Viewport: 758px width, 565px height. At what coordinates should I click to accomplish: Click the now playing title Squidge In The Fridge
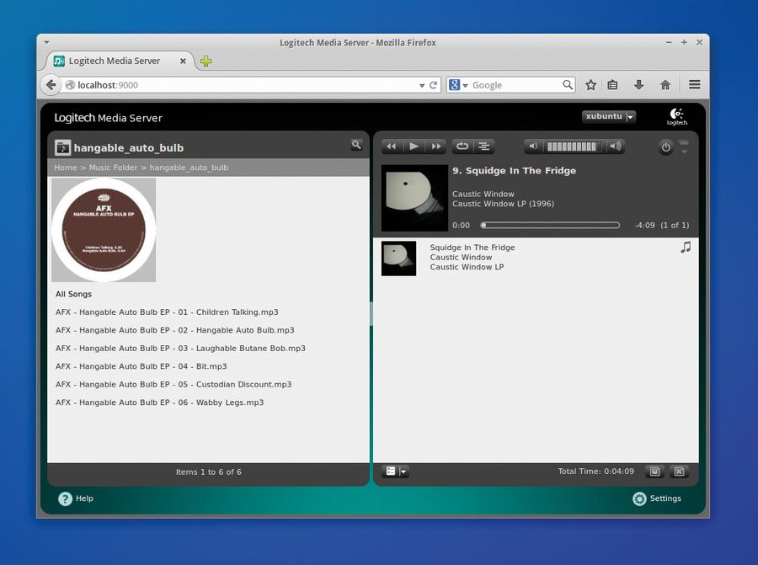515,171
